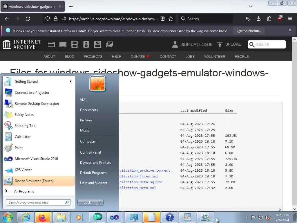
Task: Open the Help question mark taskbar icon
Action: pyautogui.click(x=169, y=217)
